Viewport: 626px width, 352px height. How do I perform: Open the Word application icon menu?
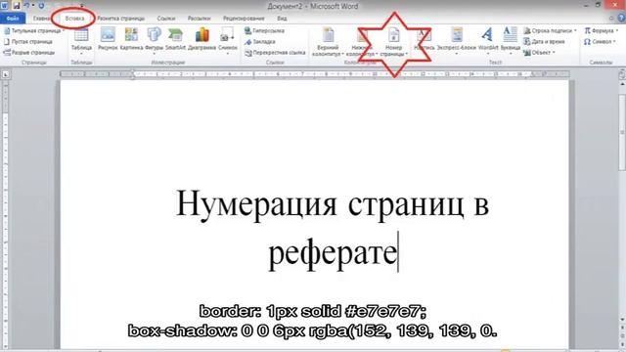tap(4, 6)
